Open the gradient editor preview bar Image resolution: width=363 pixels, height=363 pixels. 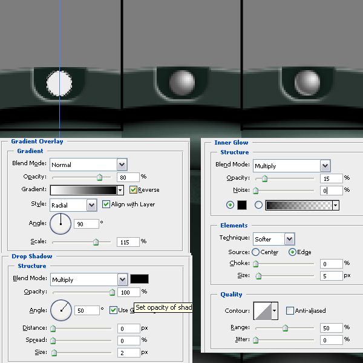tap(83, 190)
